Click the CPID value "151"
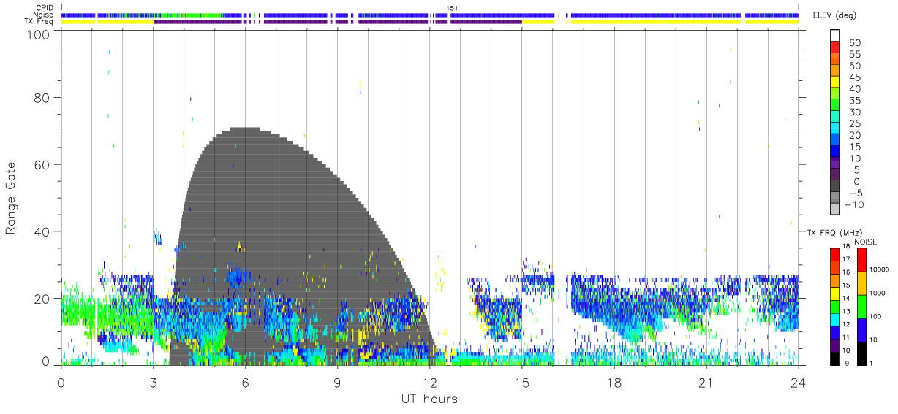Viewport: 898px width, 414px height. pyautogui.click(x=451, y=7)
